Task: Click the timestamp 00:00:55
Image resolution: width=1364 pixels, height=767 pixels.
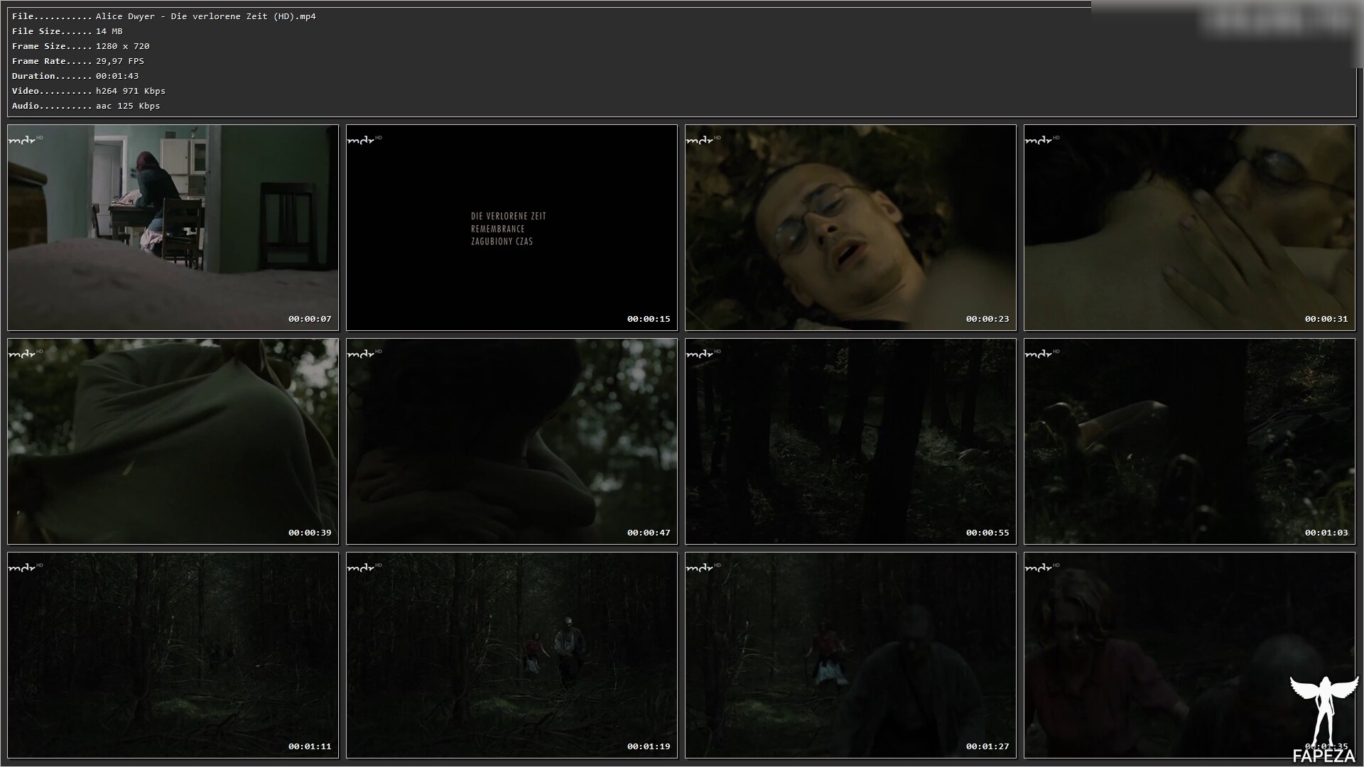Action: (987, 533)
